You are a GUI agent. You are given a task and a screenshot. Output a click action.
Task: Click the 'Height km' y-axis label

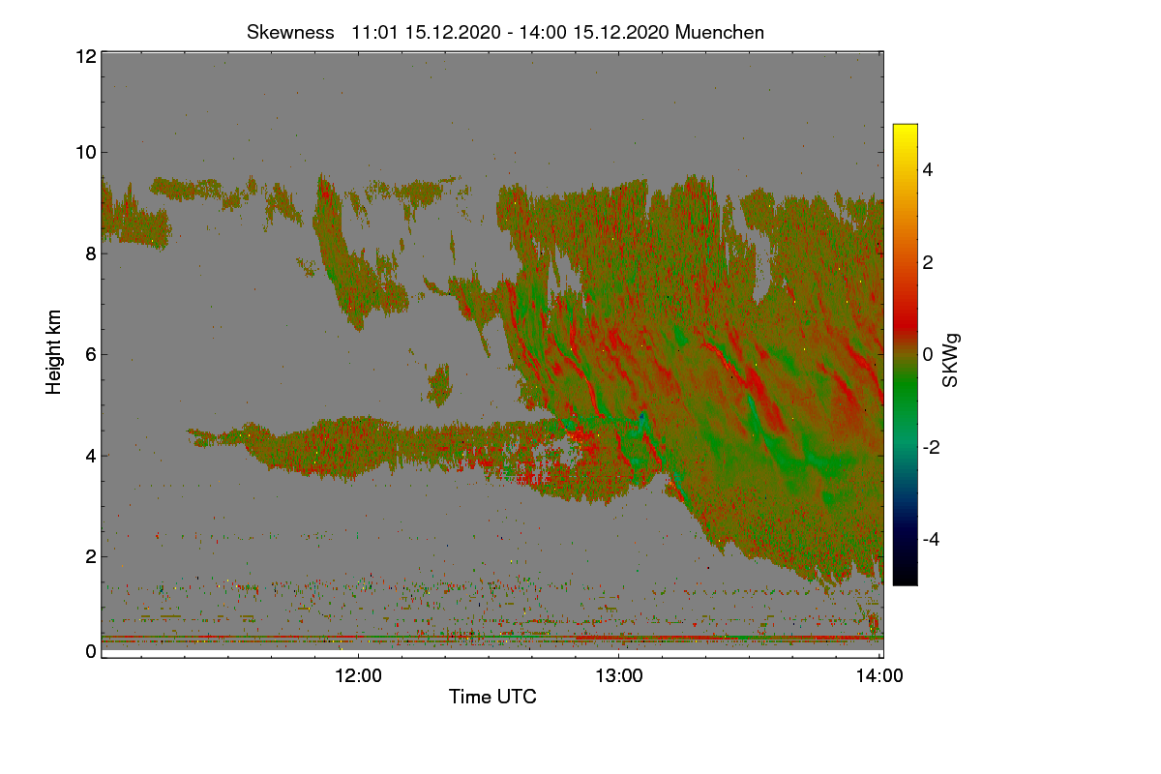click(x=54, y=352)
